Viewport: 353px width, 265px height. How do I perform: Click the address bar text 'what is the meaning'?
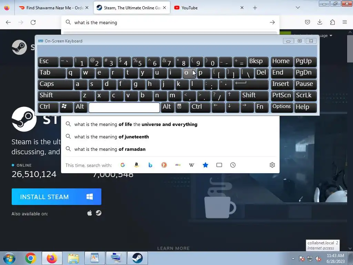(x=96, y=22)
